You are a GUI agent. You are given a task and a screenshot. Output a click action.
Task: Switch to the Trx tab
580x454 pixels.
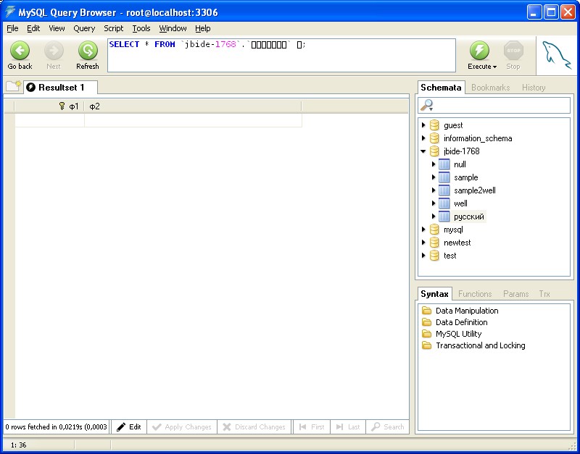coord(544,294)
